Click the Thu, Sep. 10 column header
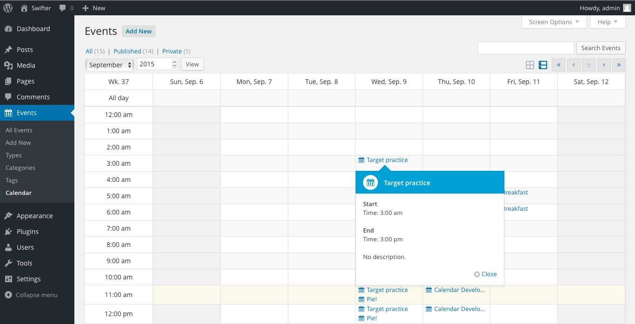The height and width of the screenshot is (324, 635). 456,82
